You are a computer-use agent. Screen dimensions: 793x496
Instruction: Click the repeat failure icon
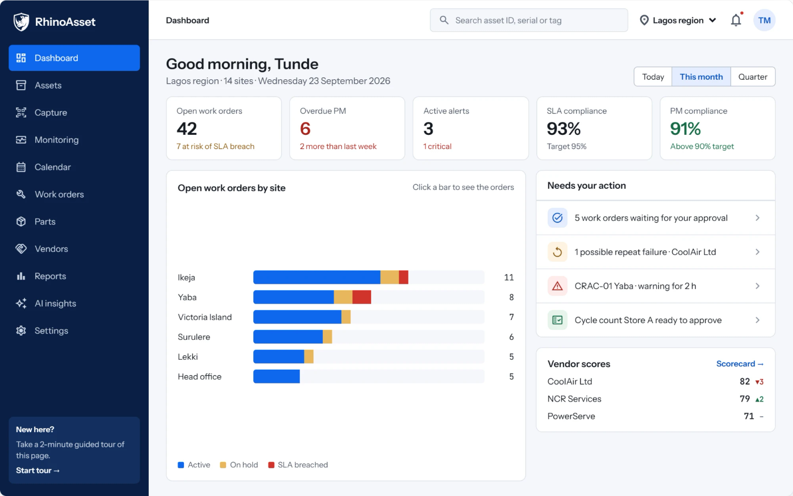click(558, 252)
